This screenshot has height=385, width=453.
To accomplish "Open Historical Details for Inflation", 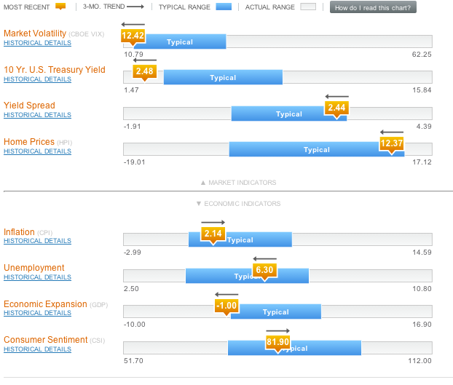I will pyautogui.click(x=37, y=241).
